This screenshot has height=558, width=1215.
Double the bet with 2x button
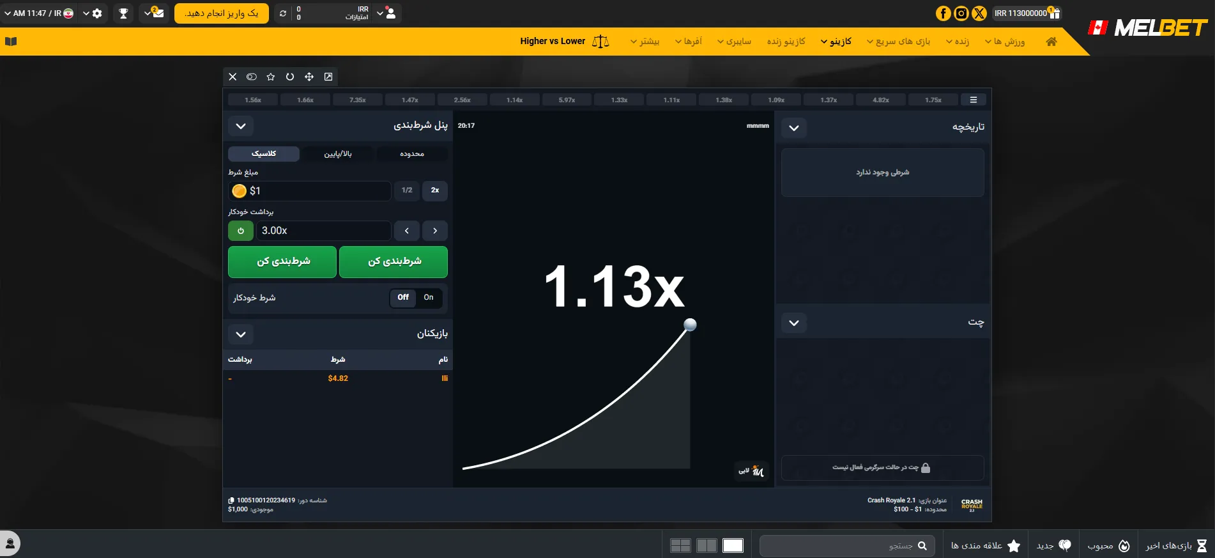[x=435, y=190]
